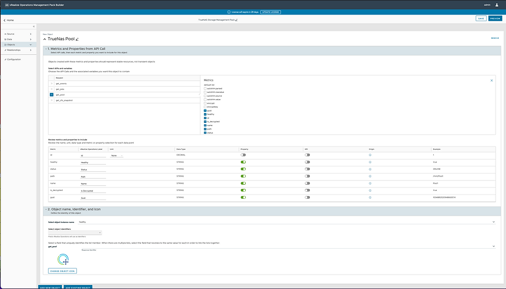Click the Origin icon for name row

point(370,183)
